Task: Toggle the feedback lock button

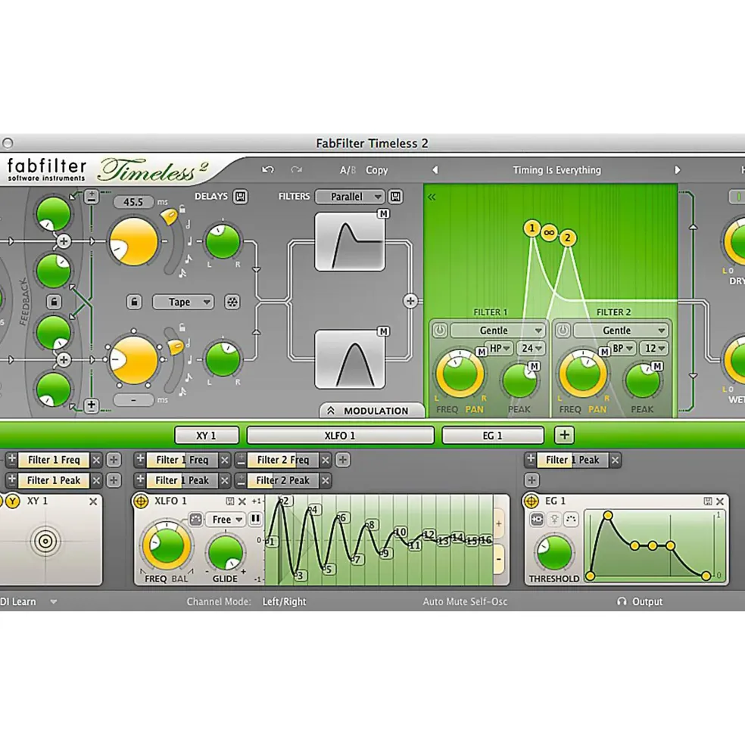Action: (x=54, y=302)
